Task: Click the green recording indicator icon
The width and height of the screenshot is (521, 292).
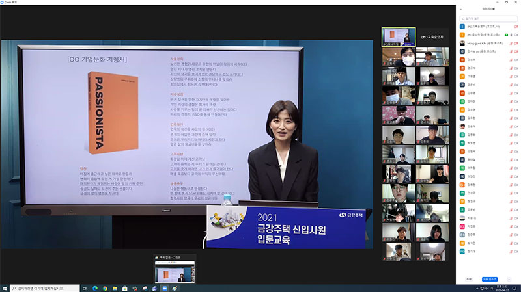Action: [x=507, y=35]
